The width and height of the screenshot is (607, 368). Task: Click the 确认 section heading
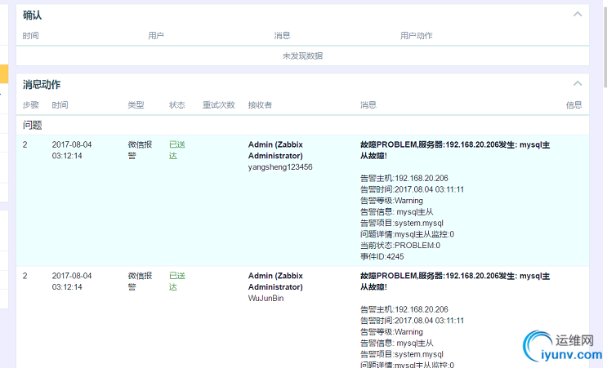pos(32,15)
